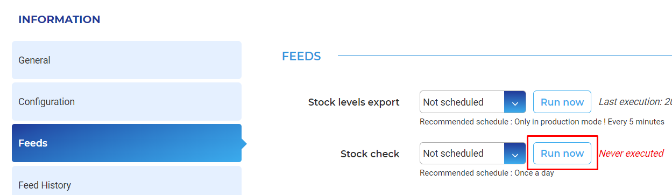This screenshot has width=672, height=195.
Task: Click the divider line beside FEEDS heading
Action: coord(505,55)
